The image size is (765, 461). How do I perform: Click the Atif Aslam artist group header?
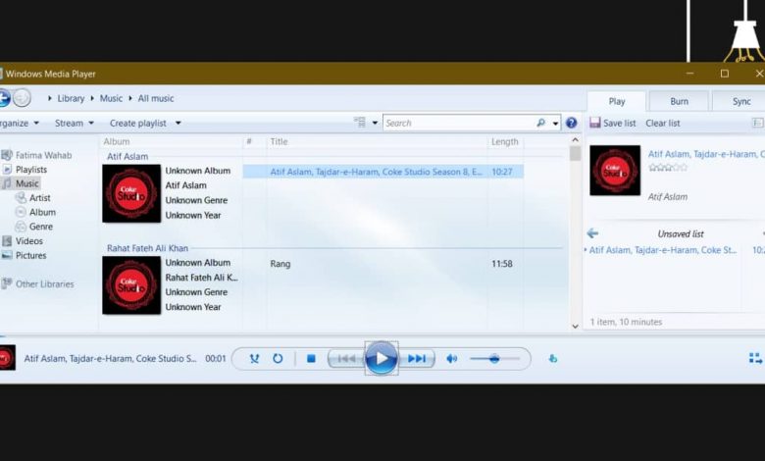[127, 156]
